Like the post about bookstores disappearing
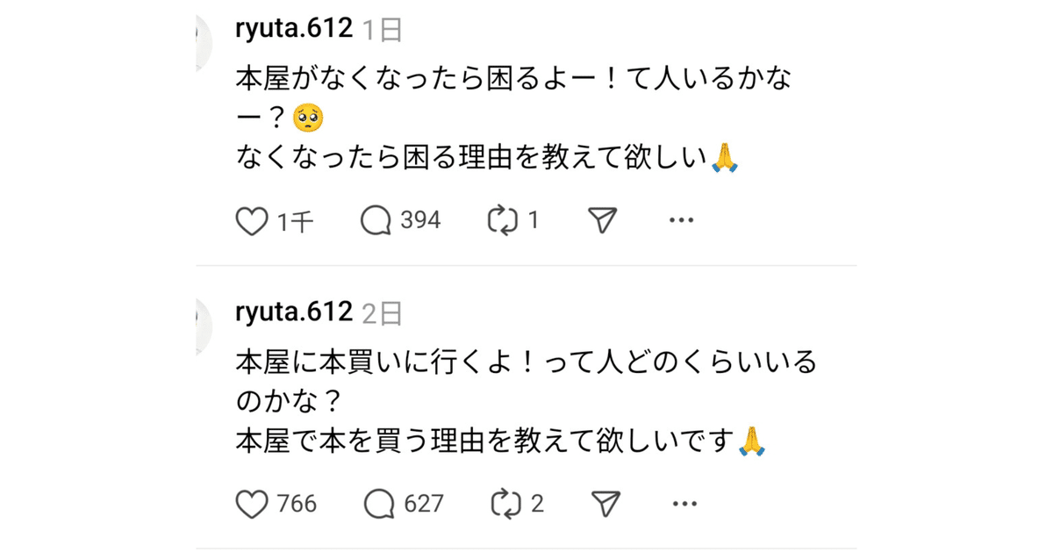 pyautogui.click(x=252, y=221)
